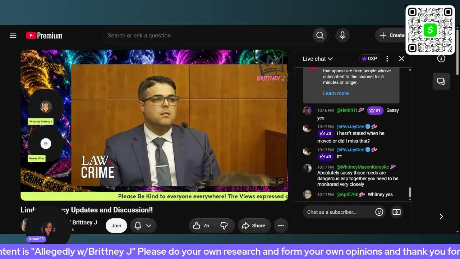Open WhitneyMasonKaraoke's chat avatar
The height and width of the screenshot is (259, 460).
tap(307, 168)
